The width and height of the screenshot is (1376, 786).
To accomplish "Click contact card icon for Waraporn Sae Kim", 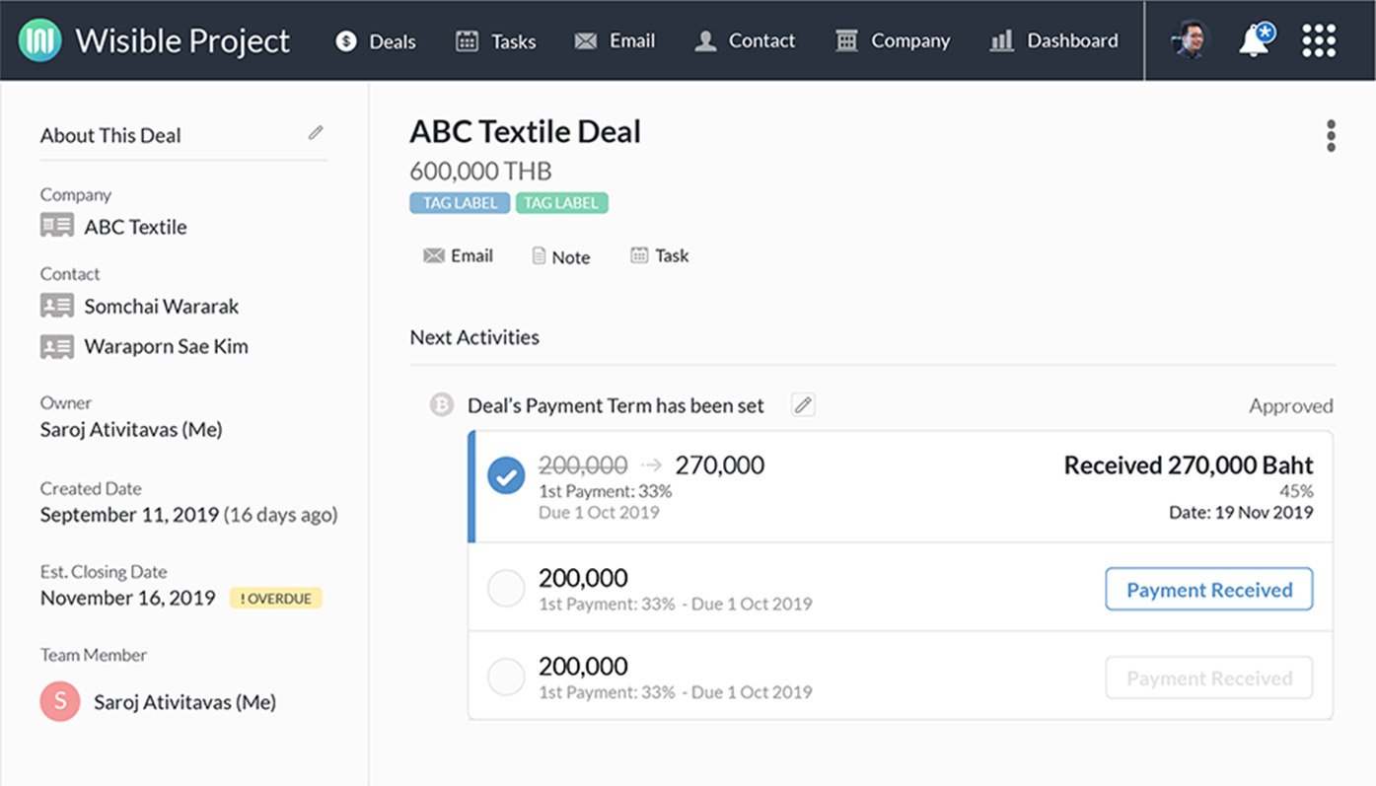I will [57, 346].
